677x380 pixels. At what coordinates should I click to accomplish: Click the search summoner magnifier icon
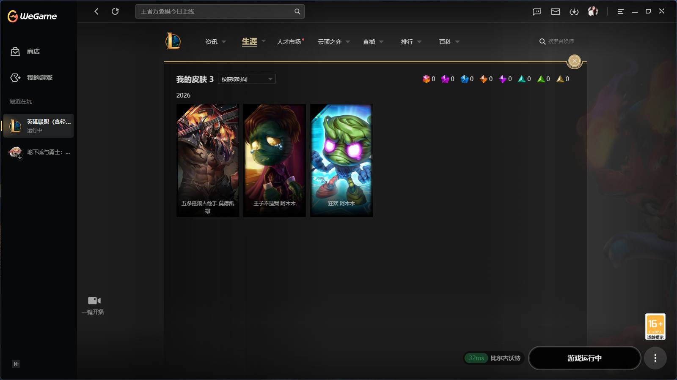coord(542,41)
